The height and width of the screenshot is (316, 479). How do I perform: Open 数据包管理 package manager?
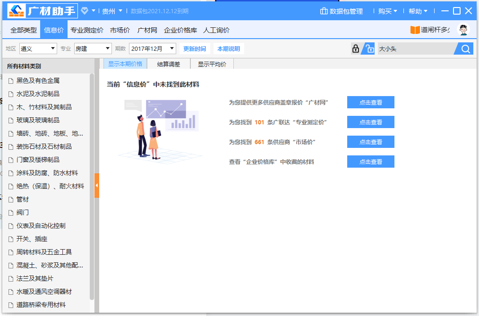pyautogui.click(x=341, y=11)
